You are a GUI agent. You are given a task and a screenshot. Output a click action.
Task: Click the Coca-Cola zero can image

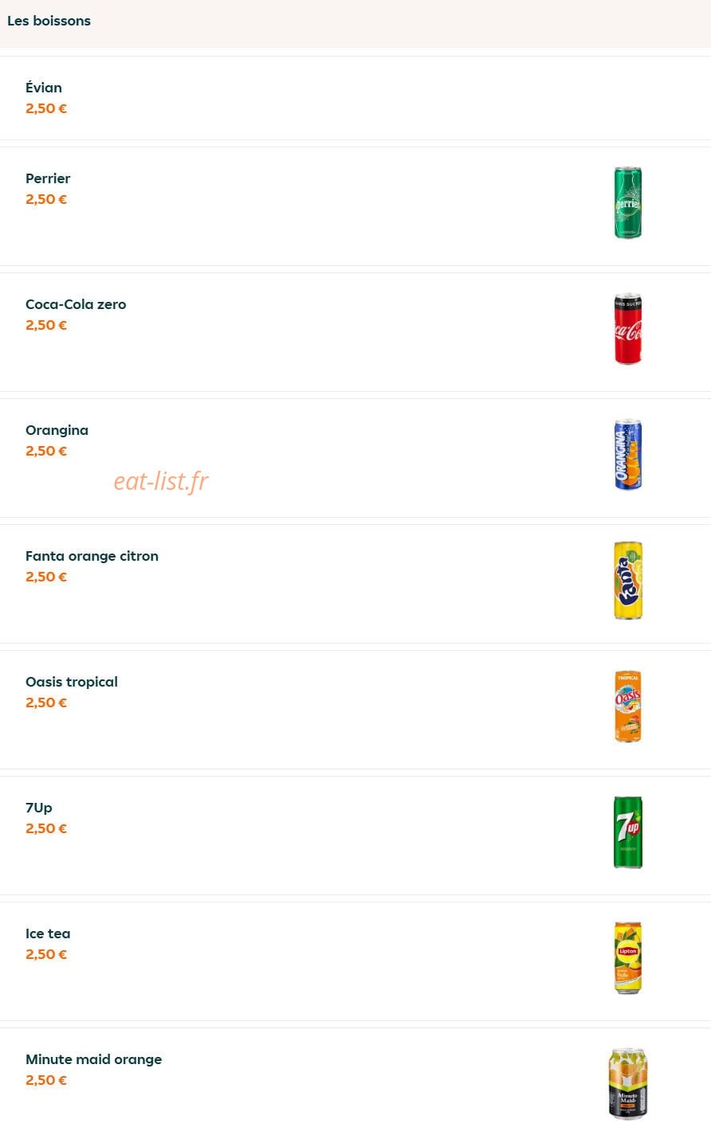click(x=628, y=328)
